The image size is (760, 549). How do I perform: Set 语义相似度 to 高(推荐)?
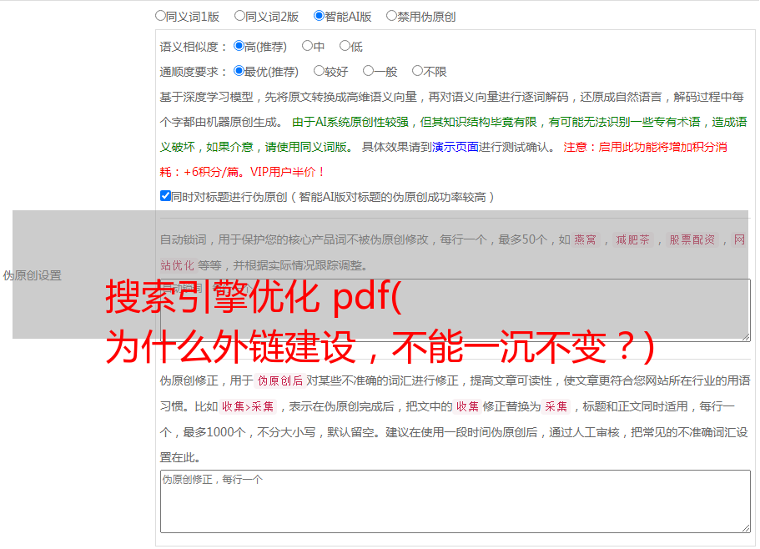click(239, 46)
